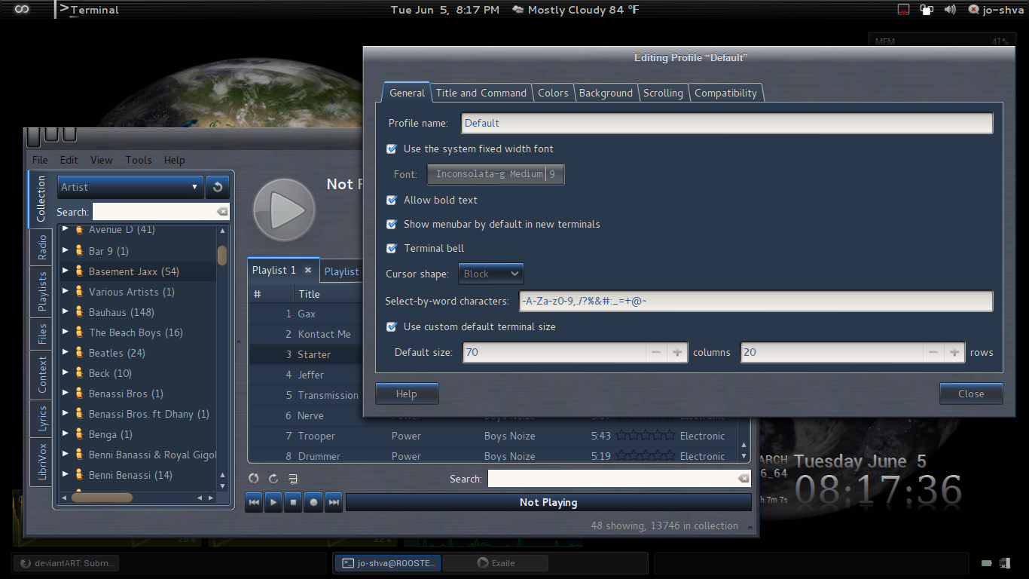Open the network connections icon in the top panel
This screenshot has height=579, width=1029.
[927, 10]
